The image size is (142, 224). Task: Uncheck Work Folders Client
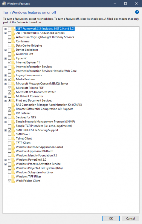point(10,181)
